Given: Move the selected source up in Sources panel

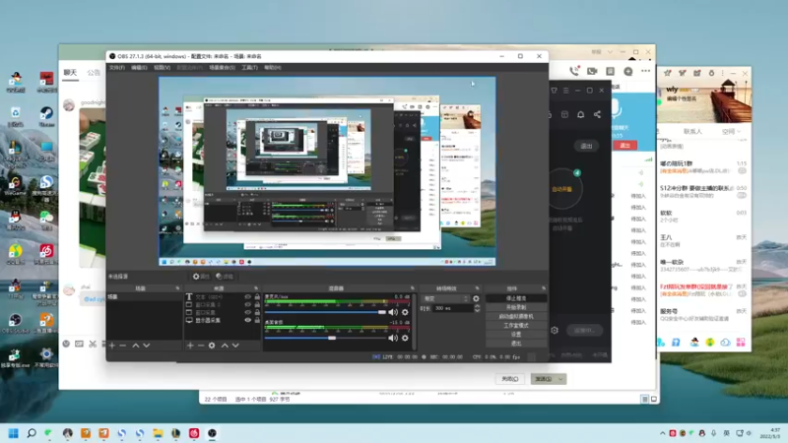Looking at the screenshot, I should pos(225,346).
